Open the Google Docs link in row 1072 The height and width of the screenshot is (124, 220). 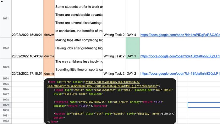(x=180, y=56)
